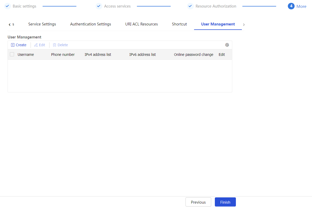Go to the URI ACL Resources tab
Screen dimensions: 312x207
click(142, 24)
